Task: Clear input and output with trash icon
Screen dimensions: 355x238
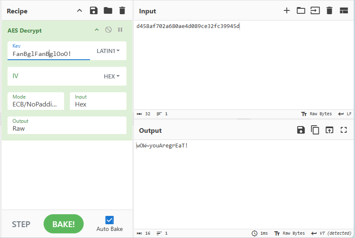Action: pyautogui.click(x=329, y=10)
